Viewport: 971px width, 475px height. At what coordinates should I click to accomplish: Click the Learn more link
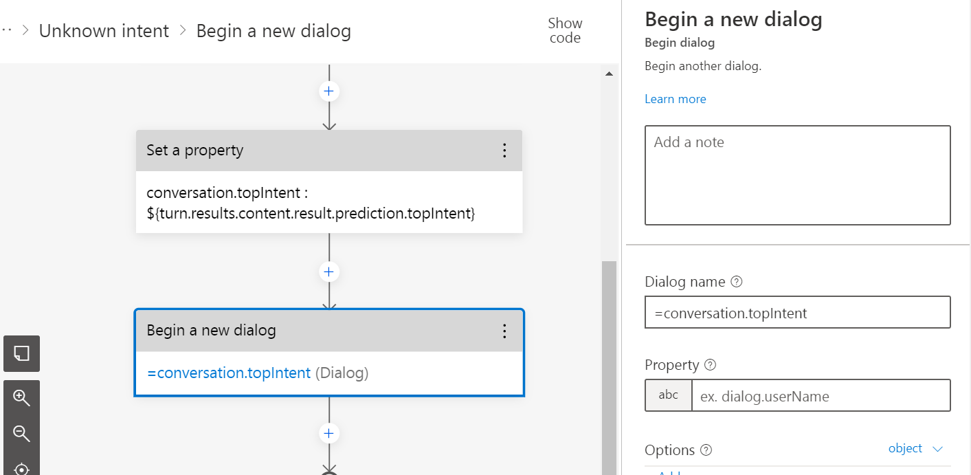[675, 99]
